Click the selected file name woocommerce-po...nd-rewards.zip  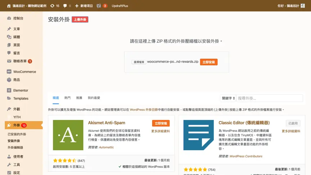172,62
